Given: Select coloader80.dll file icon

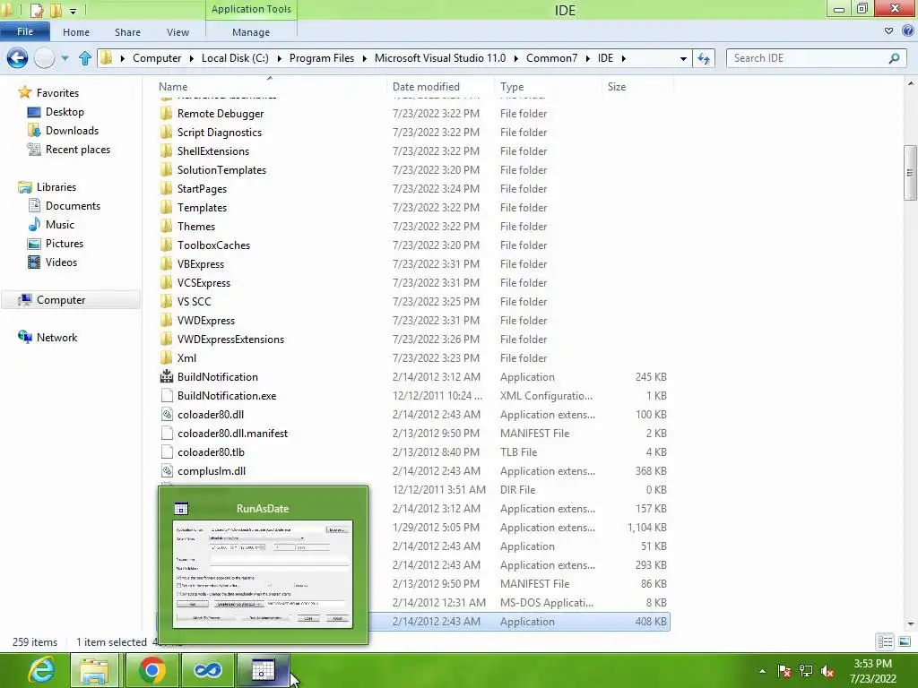Looking at the screenshot, I should click(167, 414).
